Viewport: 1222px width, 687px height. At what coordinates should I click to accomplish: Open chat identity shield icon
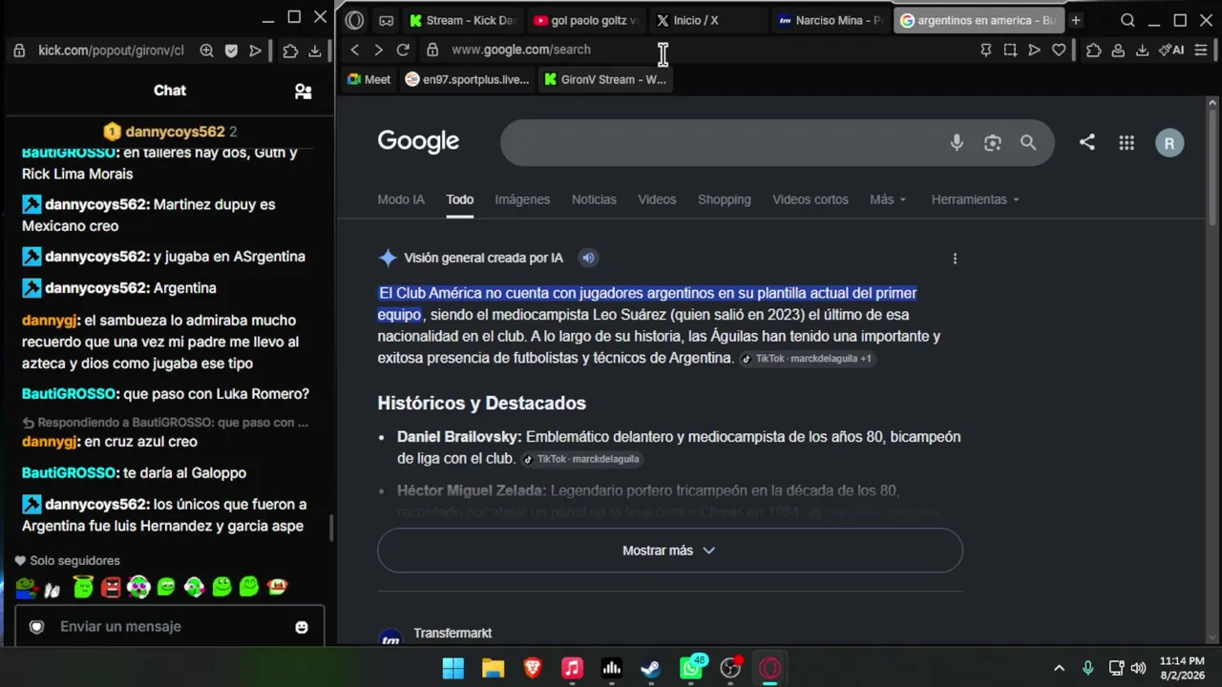pyautogui.click(x=36, y=627)
